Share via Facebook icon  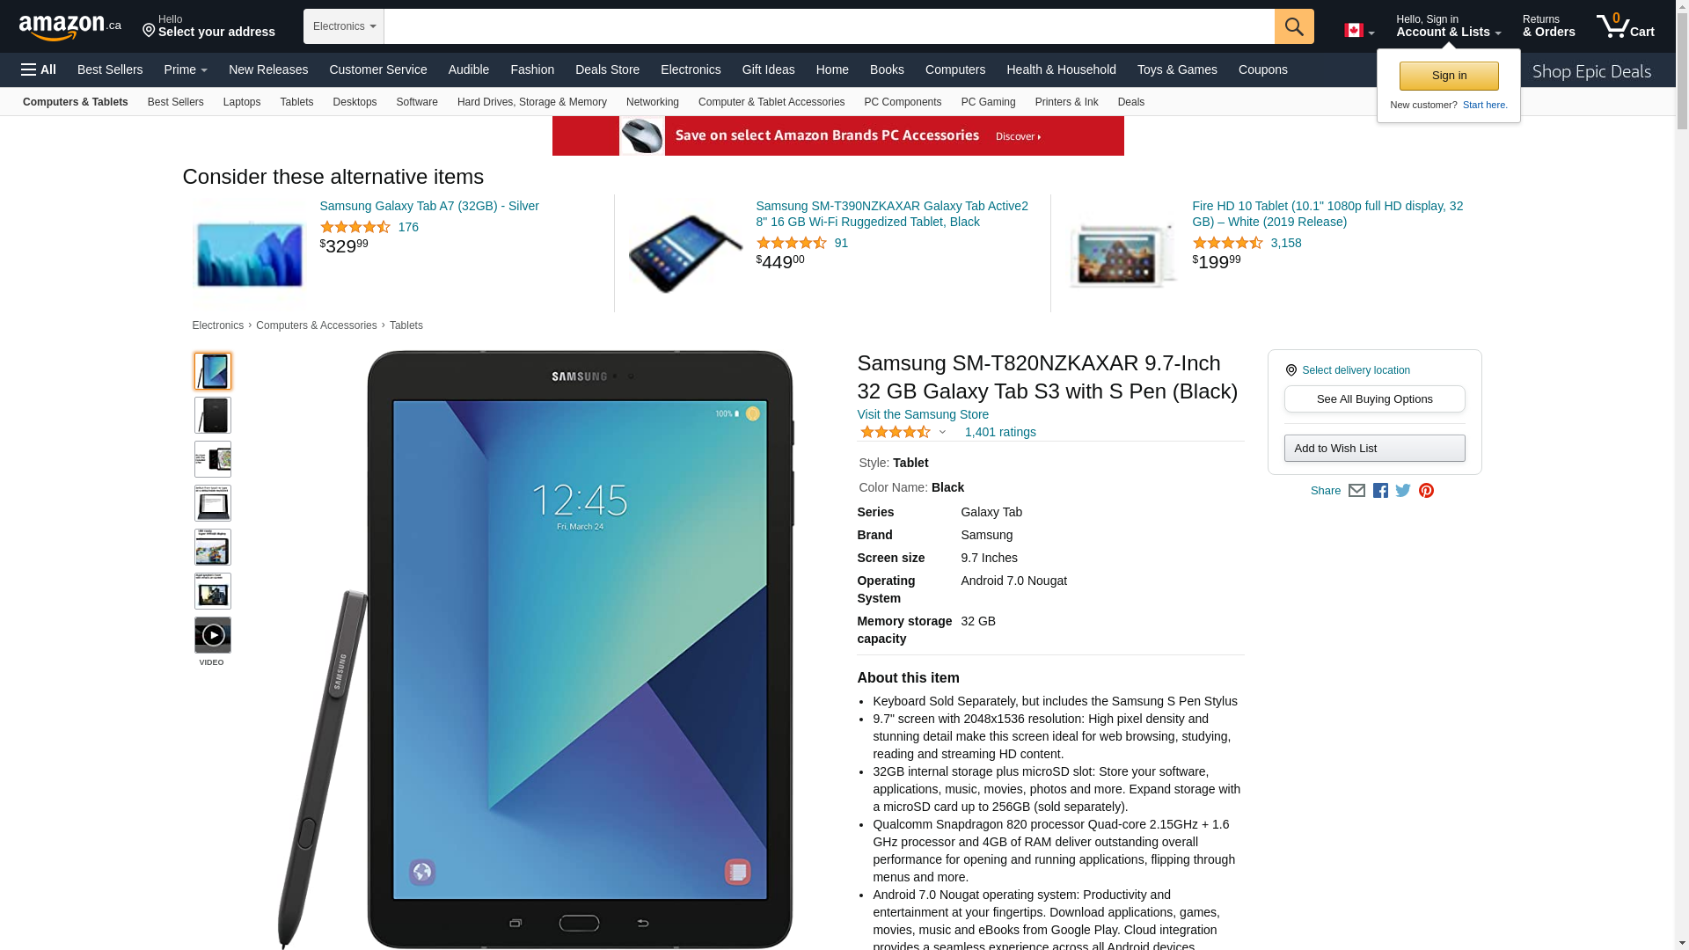[x=1380, y=491]
